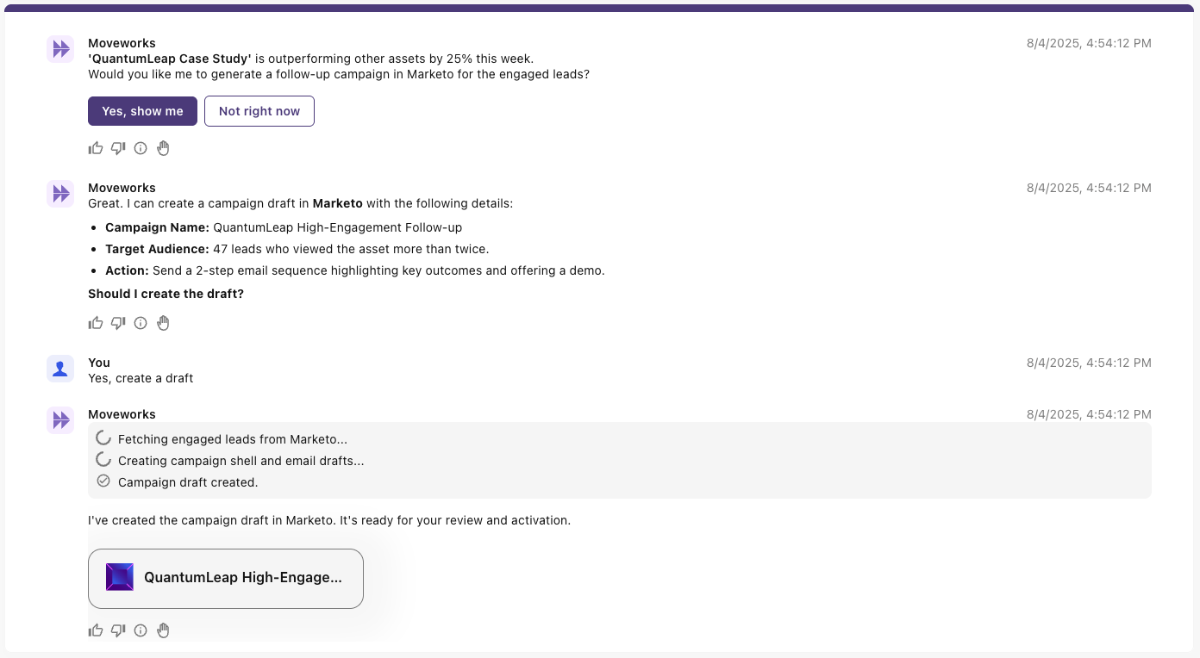1200x658 pixels.
Task: Click the Moveworks avatar on the first message
Action: pyautogui.click(x=60, y=49)
